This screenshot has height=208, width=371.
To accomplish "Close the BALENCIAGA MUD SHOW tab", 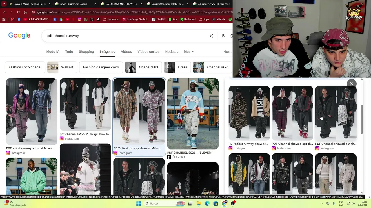I will [141, 4].
